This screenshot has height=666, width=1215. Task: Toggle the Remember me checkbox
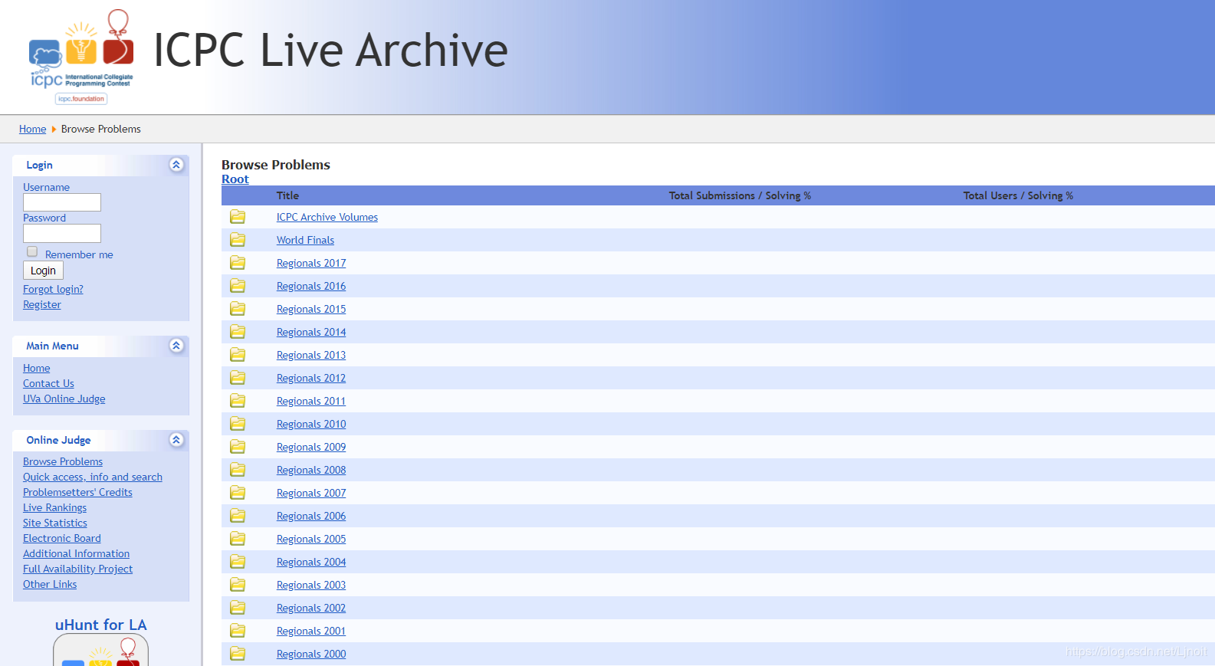32,251
